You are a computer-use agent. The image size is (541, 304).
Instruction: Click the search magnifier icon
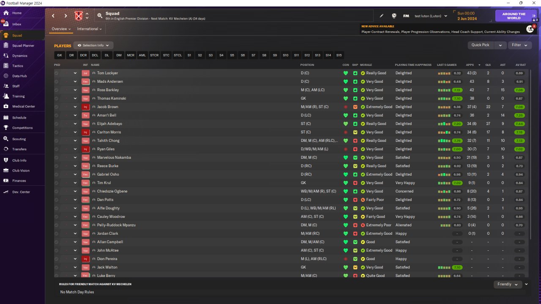point(100,16)
